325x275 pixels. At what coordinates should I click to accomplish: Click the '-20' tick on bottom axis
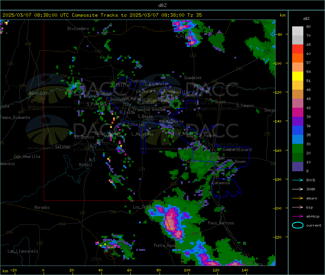[14, 270]
